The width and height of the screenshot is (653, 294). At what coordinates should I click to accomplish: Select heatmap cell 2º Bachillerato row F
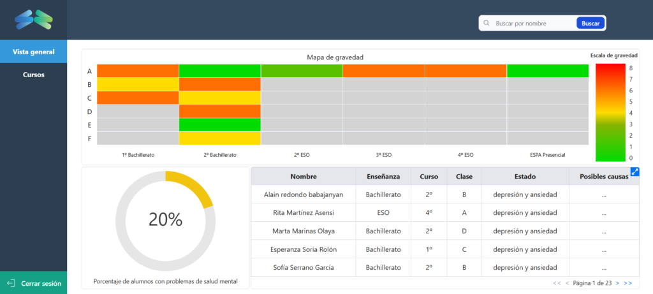(220, 138)
